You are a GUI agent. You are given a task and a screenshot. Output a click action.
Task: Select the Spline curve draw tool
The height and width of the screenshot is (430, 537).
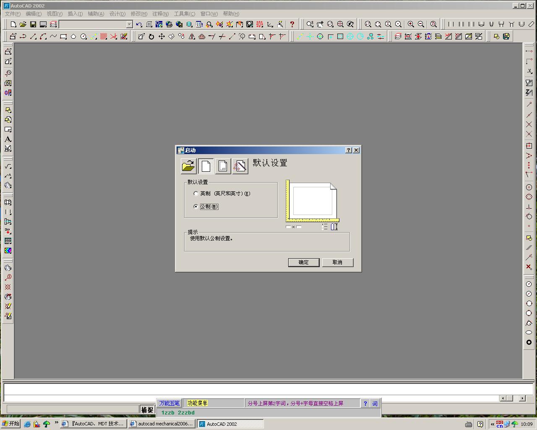point(53,37)
